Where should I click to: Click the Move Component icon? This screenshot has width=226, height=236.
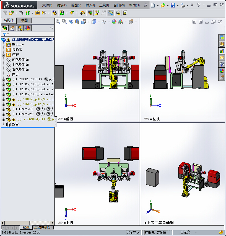tap(44, 13)
